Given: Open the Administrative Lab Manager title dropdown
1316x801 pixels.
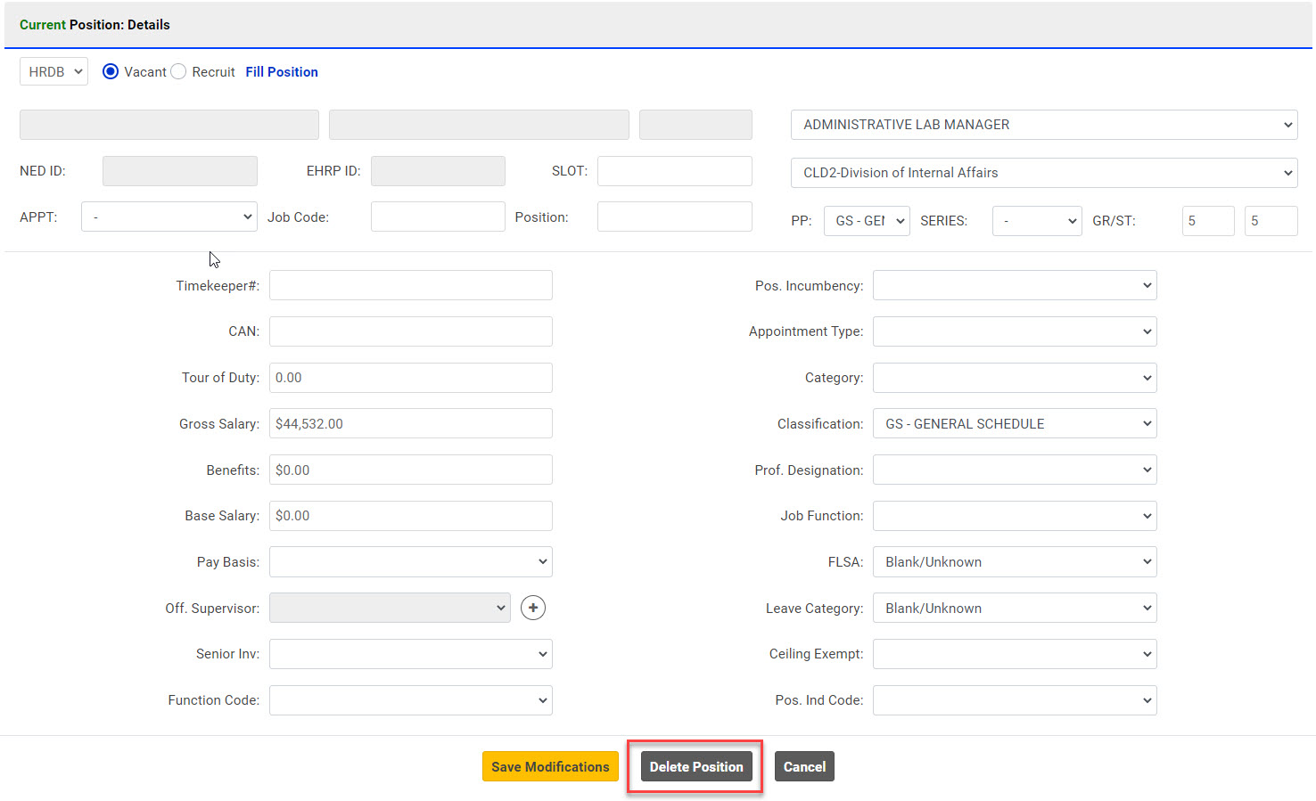Looking at the screenshot, I should [1044, 125].
